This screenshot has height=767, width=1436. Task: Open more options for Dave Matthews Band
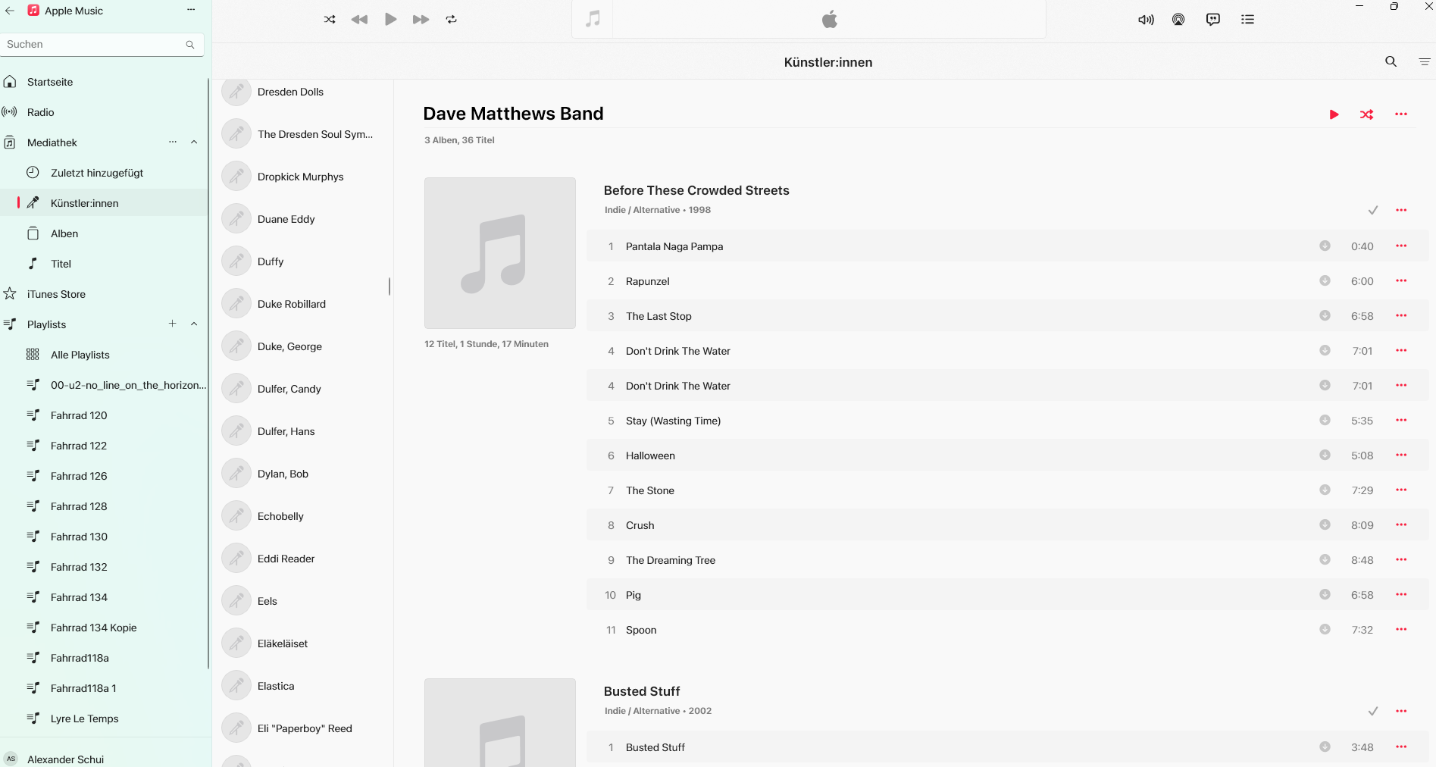click(x=1401, y=114)
